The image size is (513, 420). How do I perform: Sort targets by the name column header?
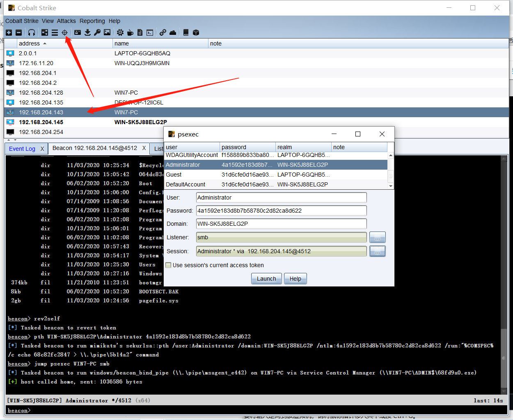pyautogui.click(x=160, y=43)
